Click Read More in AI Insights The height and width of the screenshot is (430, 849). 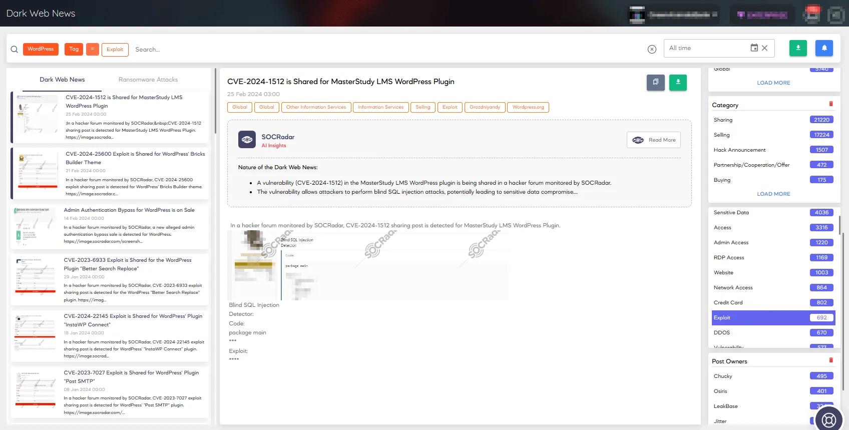(x=654, y=140)
